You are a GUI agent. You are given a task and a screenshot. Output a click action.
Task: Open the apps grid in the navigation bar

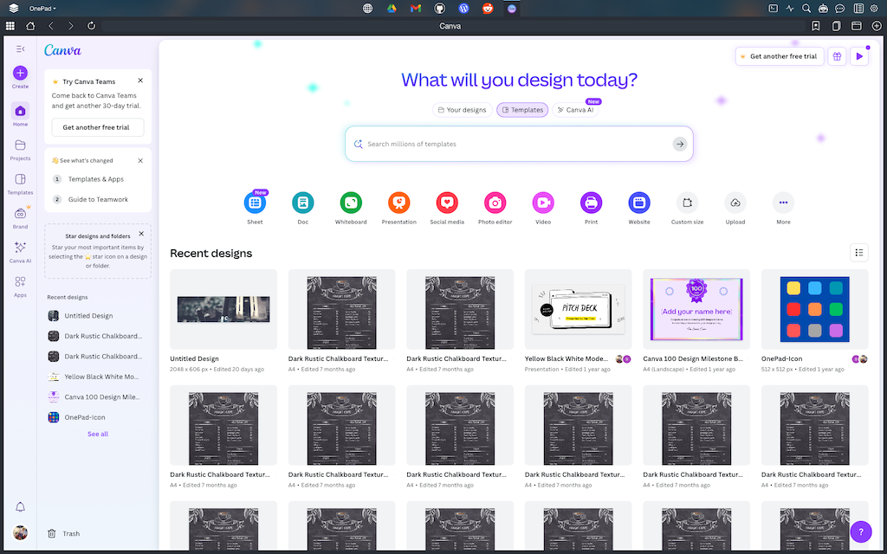[10, 26]
